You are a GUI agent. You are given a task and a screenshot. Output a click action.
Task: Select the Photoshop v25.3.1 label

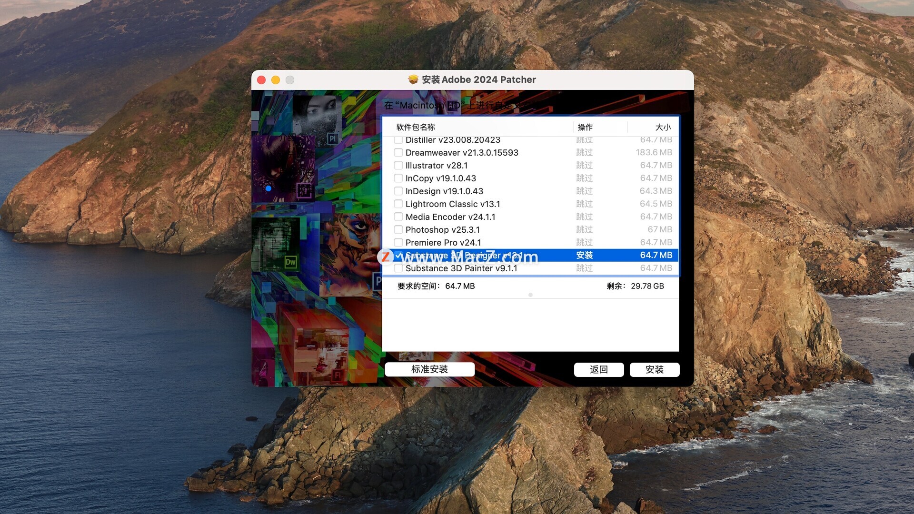tap(443, 230)
